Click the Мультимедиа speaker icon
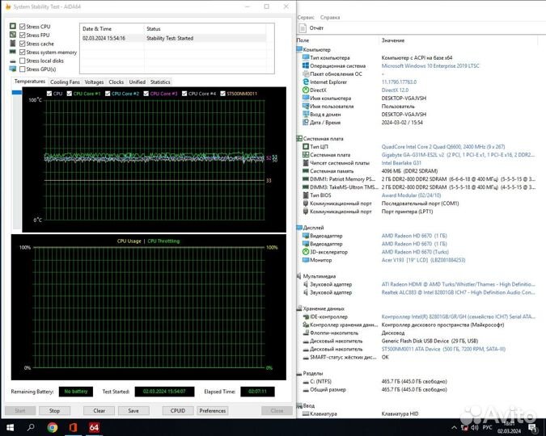546x436 pixels. (298, 276)
